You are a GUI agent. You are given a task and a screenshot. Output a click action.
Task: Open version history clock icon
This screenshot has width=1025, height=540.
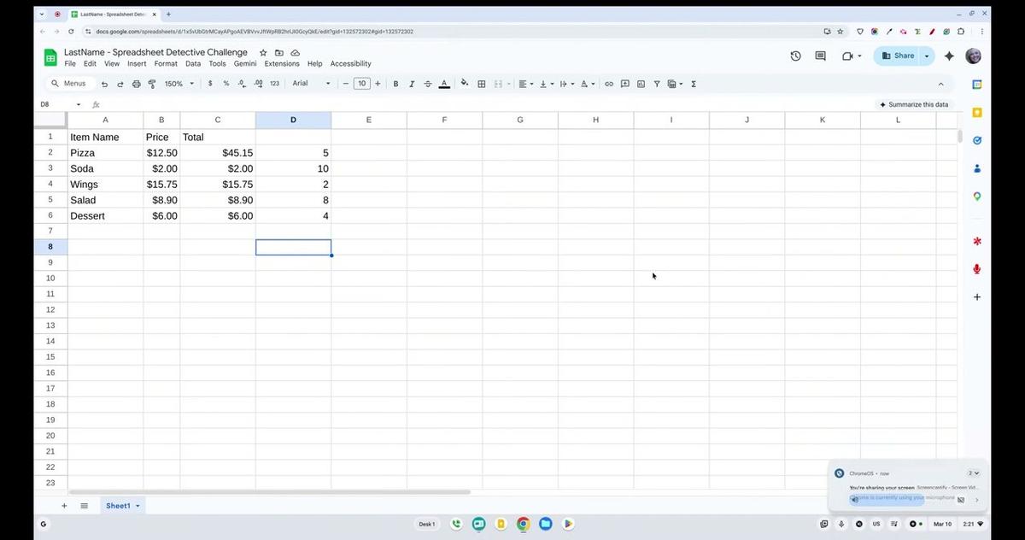click(795, 56)
